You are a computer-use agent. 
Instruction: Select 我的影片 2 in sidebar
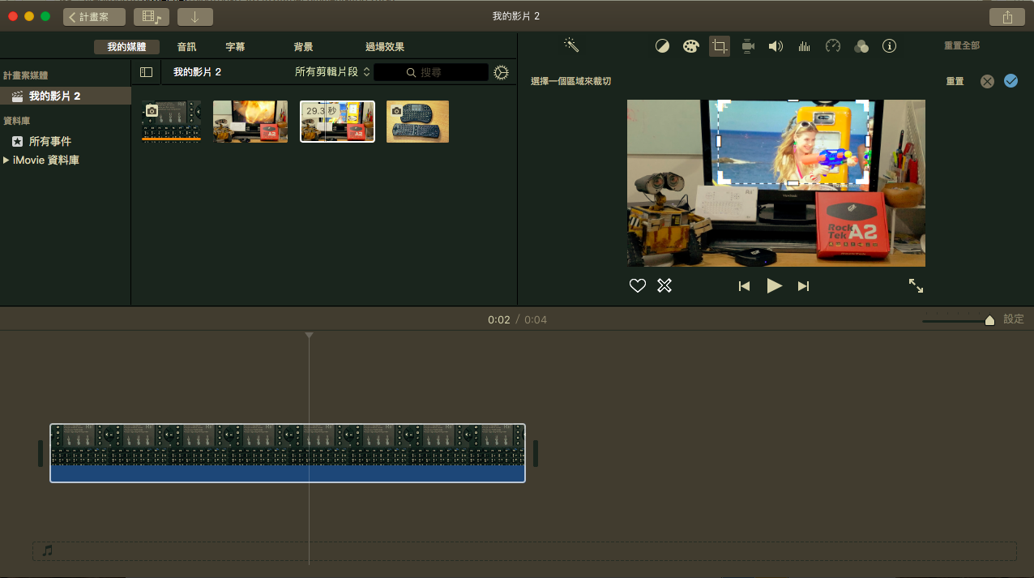66,96
